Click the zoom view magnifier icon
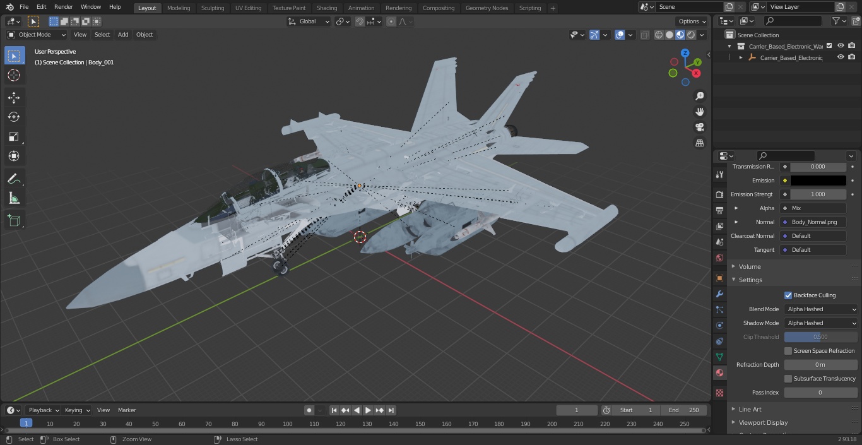 [700, 96]
